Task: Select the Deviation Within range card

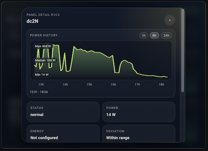Action: coord(139,134)
